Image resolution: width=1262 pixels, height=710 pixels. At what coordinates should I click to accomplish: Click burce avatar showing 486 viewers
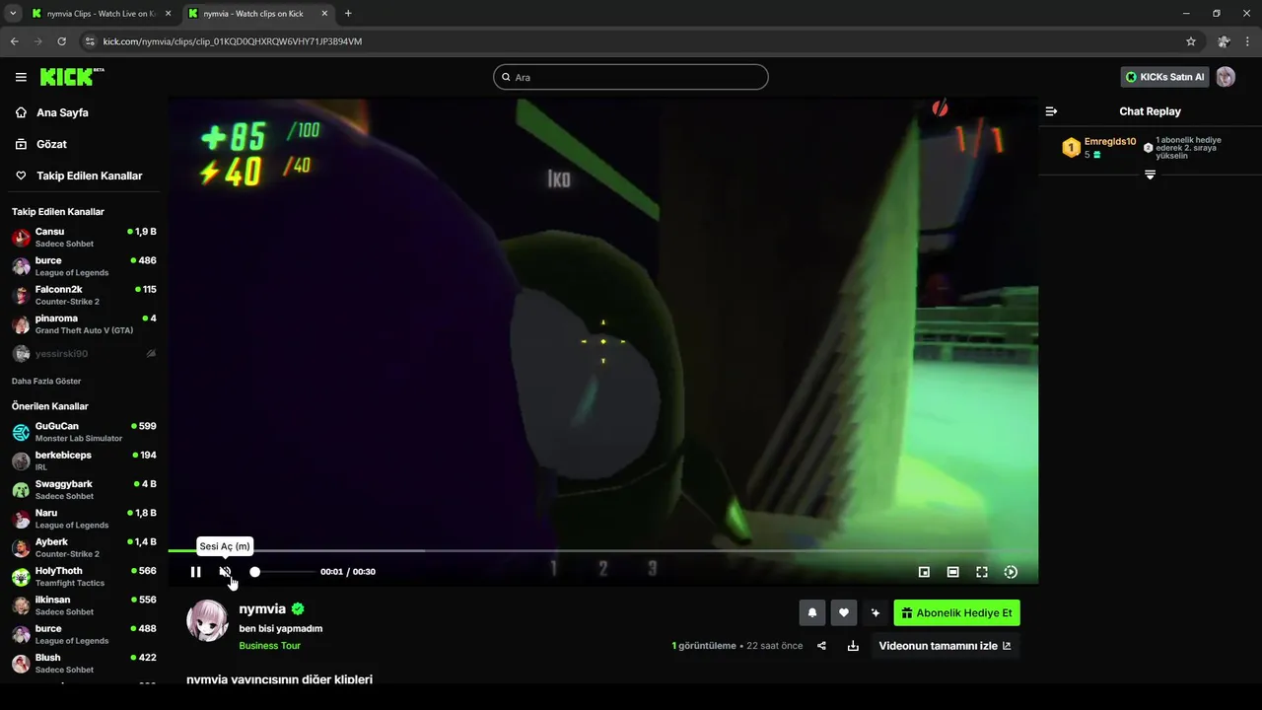coord(21,266)
